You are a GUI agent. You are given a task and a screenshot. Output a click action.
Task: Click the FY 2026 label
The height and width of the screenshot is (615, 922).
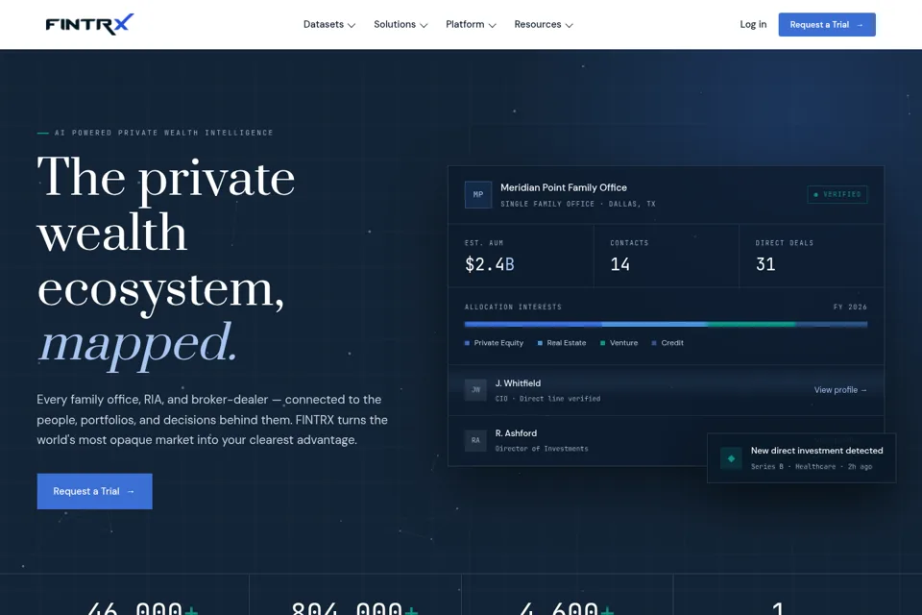tap(850, 307)
